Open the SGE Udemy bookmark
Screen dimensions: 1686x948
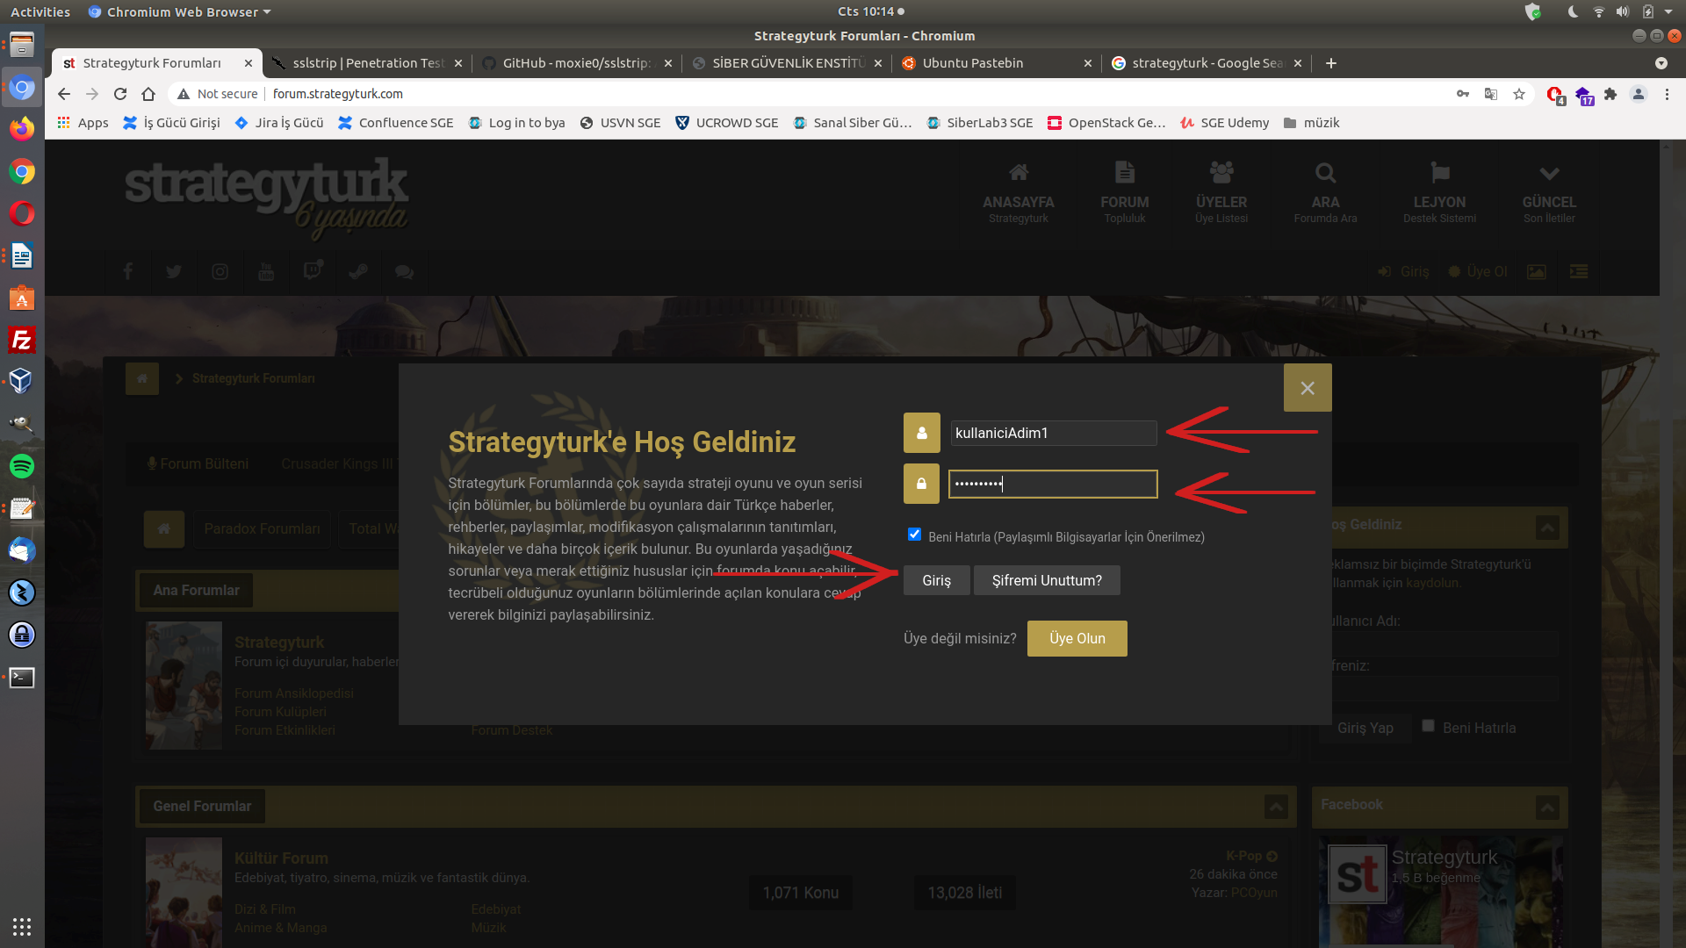(x=1225, y=123)
